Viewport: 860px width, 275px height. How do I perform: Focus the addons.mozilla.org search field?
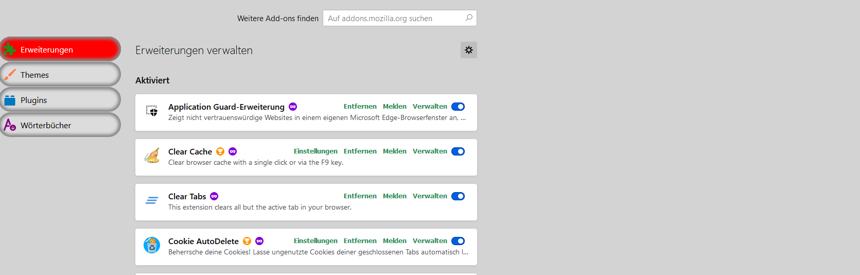[x=394, y=19]
